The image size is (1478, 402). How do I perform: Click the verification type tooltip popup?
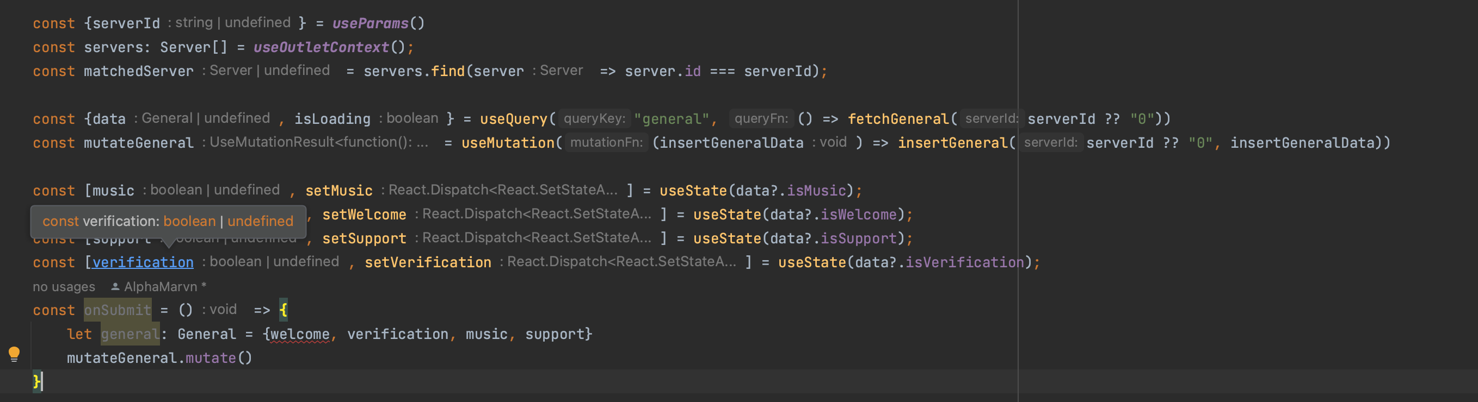168,221
